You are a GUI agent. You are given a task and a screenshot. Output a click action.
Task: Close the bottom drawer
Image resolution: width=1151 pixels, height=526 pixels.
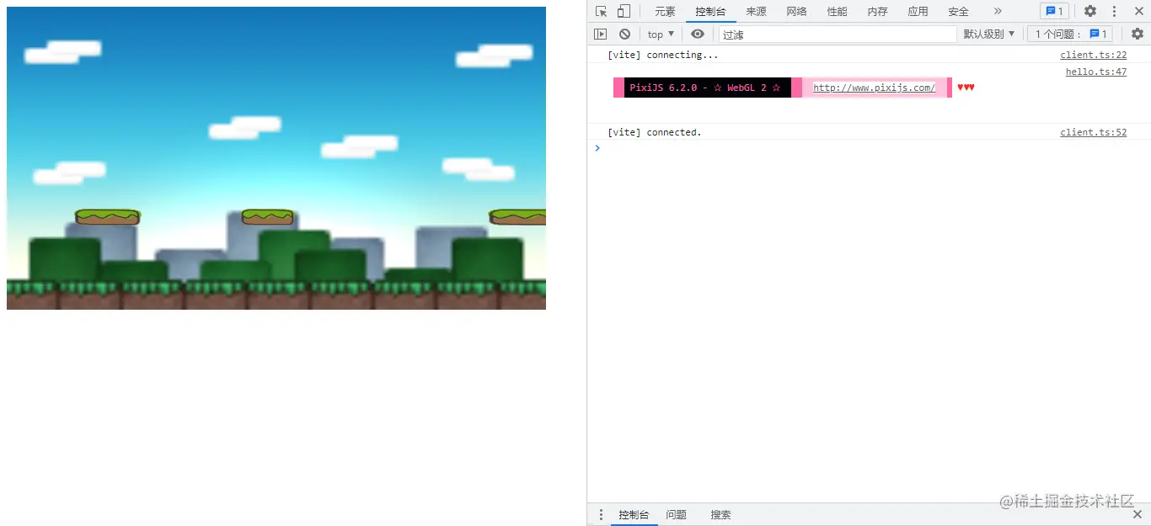(x=1138, y=514)
